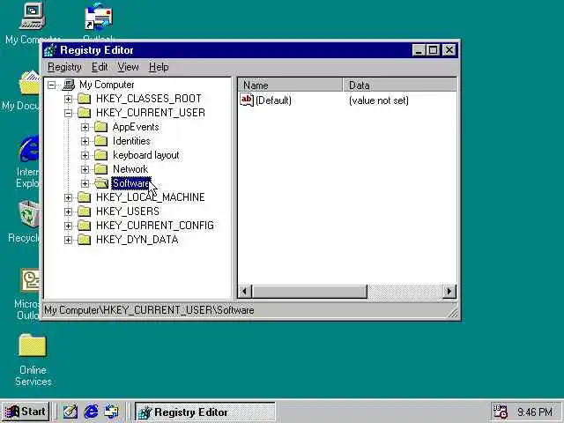Click the Internet Explorer quick launch icon

point(91,412)
